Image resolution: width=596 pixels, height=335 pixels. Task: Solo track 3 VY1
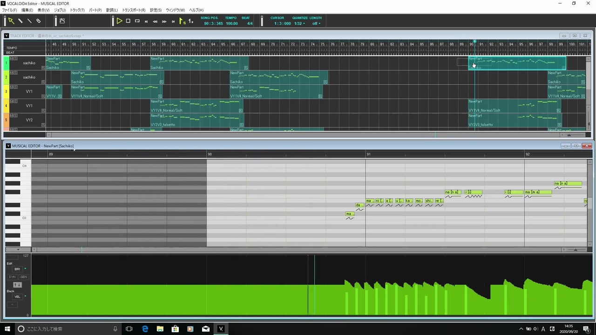coord(15,87)
